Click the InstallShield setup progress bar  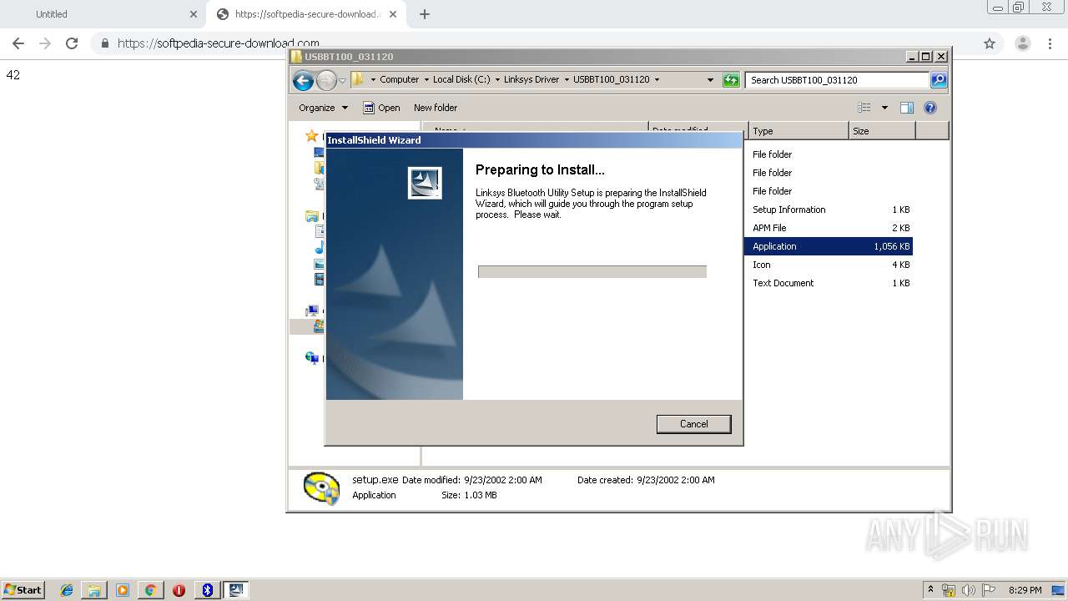pos(592,271)
